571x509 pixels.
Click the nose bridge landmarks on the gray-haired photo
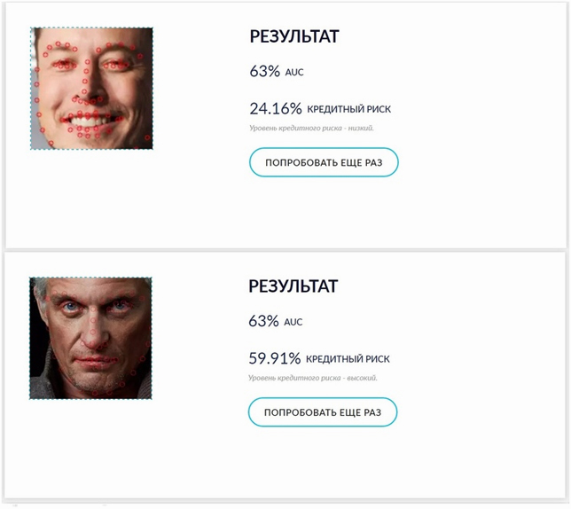coord(93,320)
